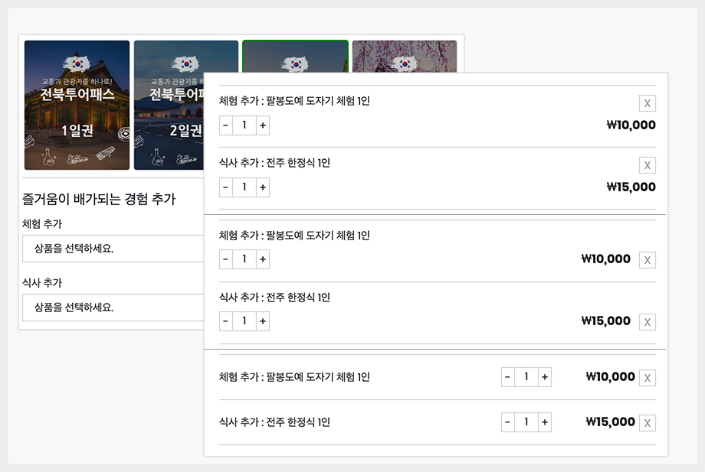The height and width of the screenshot is (472, 705).
Task: Increase 팔봉도예 체험 quantity in top list
Action: click(x=263, y=125)
